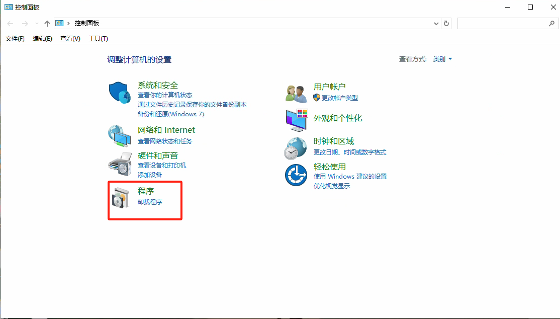Refresh the page with the refresh icon

click(x=446, y=23)
